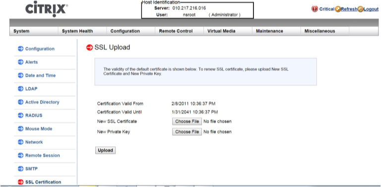Viewport: 381px width, 187px height.
Task: Click the Refresh link
Action: [x=349, y=9]
